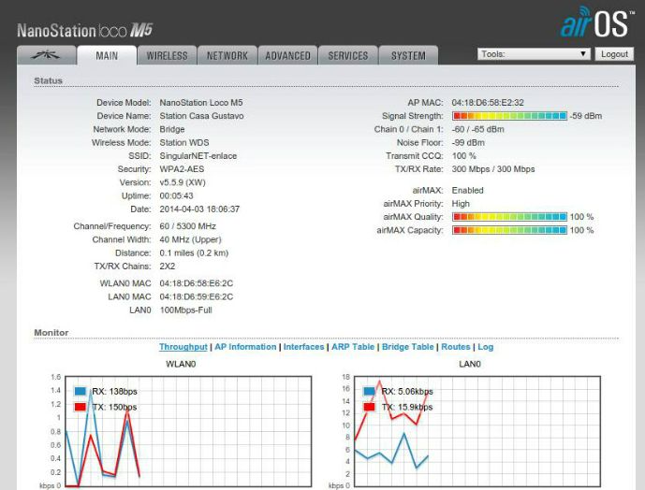The width and height of the screenshot is (645, 490).
Task: Open the NETWORK tab
Action: pos(227,55)
